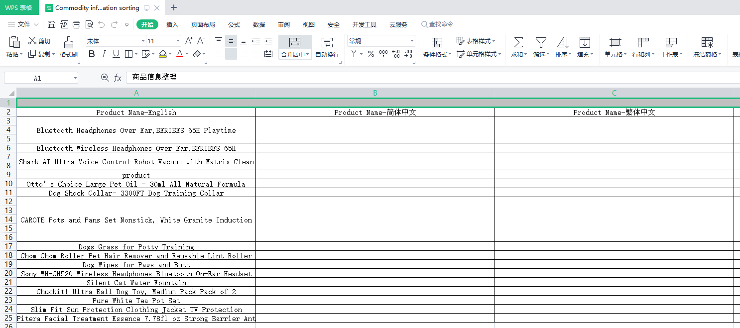740x328 pixels.
Task: Click the WPS 表格 home tab
Action: (19, 7)
